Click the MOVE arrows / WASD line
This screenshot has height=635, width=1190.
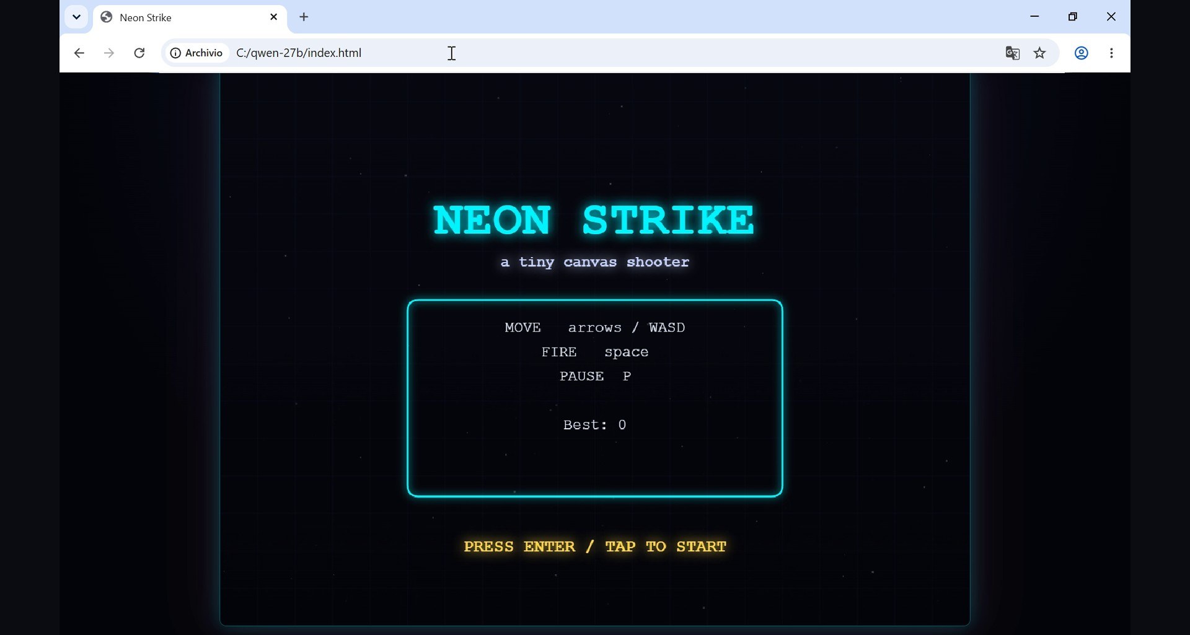click(595, 328)
